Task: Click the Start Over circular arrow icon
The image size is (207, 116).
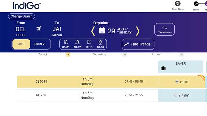Action: (178, 4)
